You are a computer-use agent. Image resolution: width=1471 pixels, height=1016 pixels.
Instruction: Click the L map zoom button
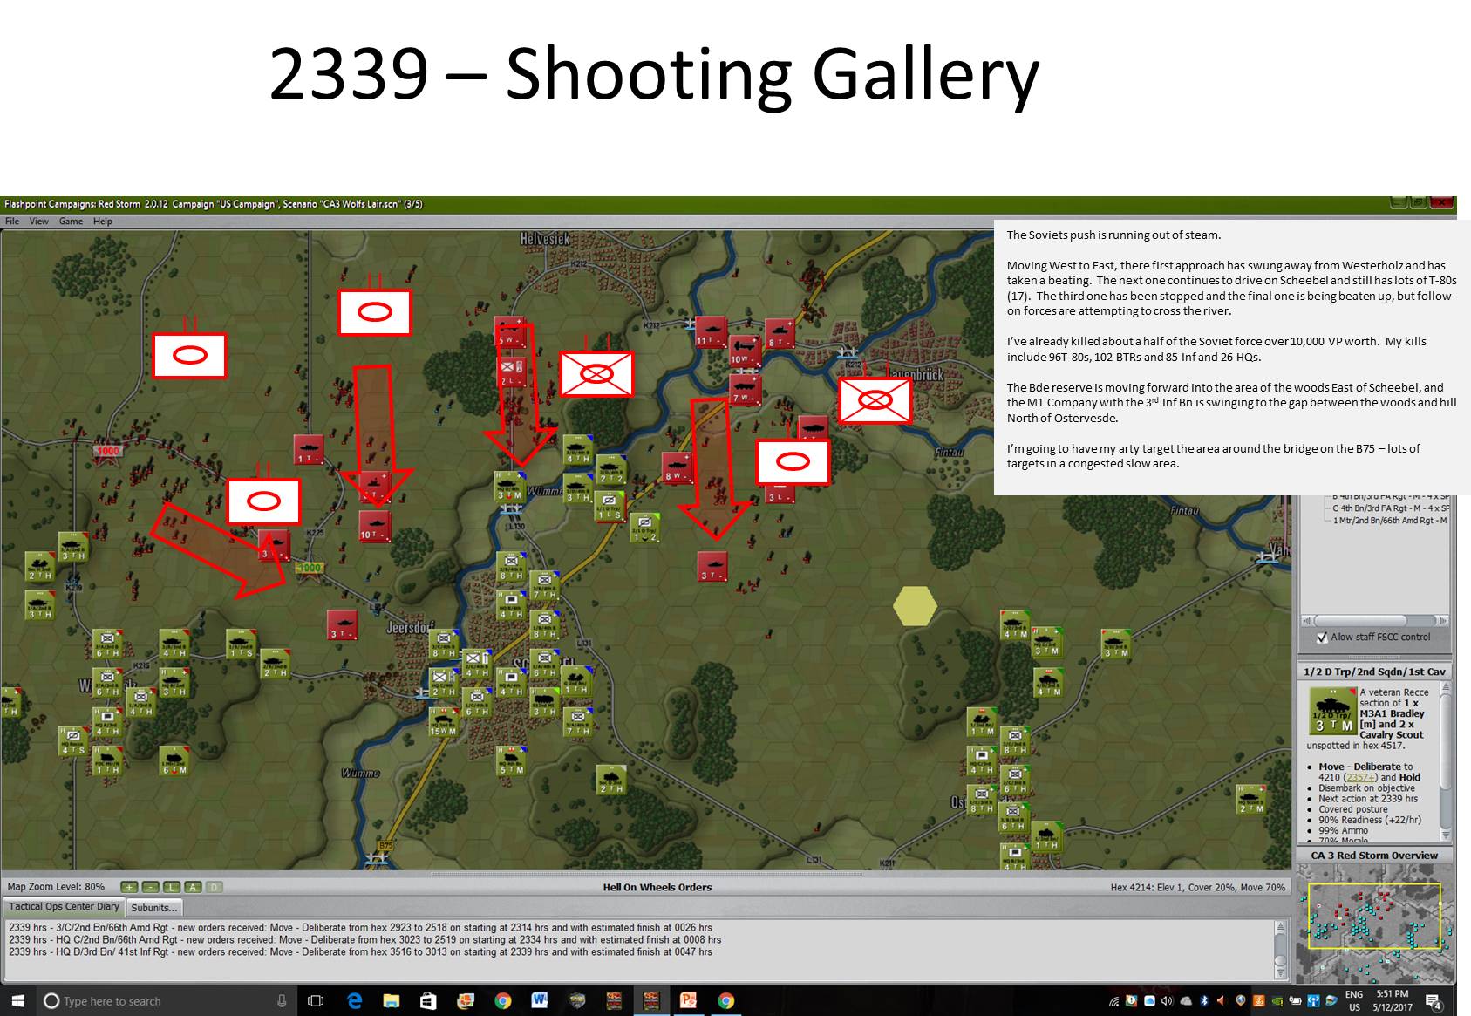pyautogui.click(x=171, y=887)
